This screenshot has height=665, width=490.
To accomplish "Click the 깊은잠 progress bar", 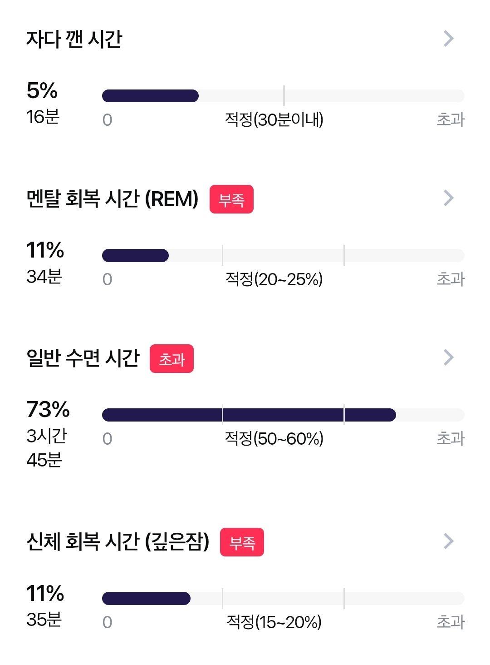I will point(283,599).
